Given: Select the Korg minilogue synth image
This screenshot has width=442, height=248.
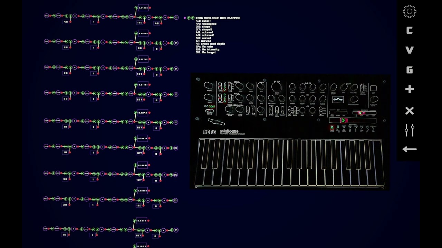Looking at the screenshot, I should pos(290,132).
